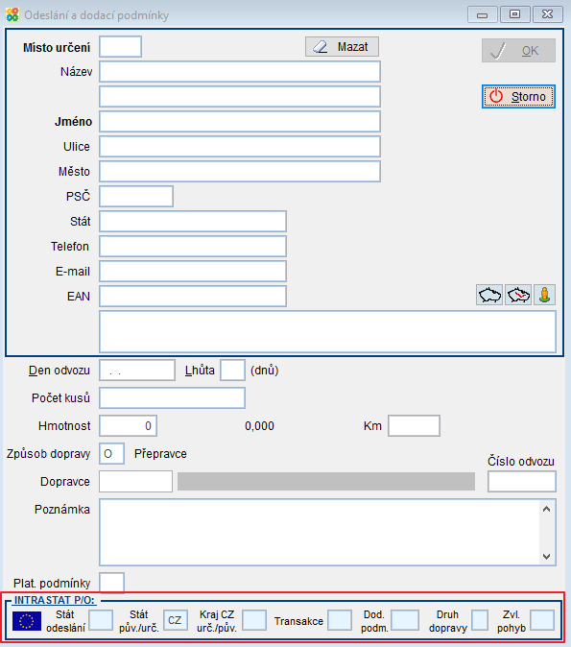Click the Číslo odvozu field
The height and width of the screenshot is (647, 571).
pyautogui.click(x=522, y=482)
